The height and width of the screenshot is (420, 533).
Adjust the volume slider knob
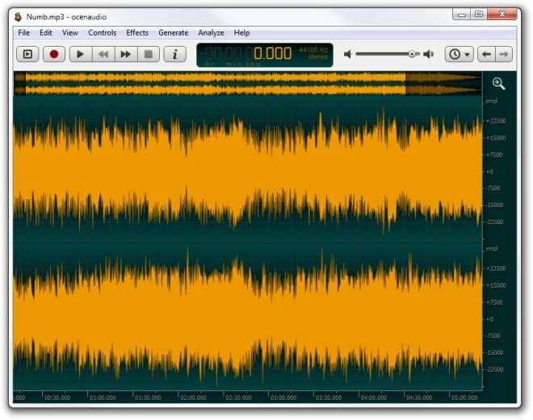[412, 54]
